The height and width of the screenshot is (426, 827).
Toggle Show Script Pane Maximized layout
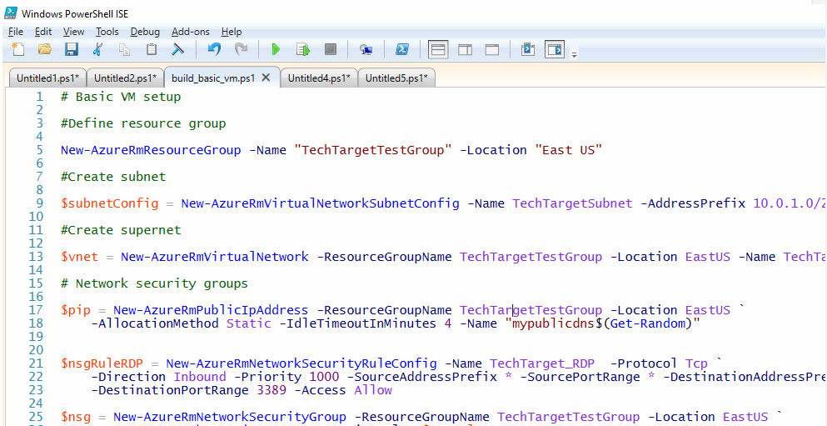[491, 50]
